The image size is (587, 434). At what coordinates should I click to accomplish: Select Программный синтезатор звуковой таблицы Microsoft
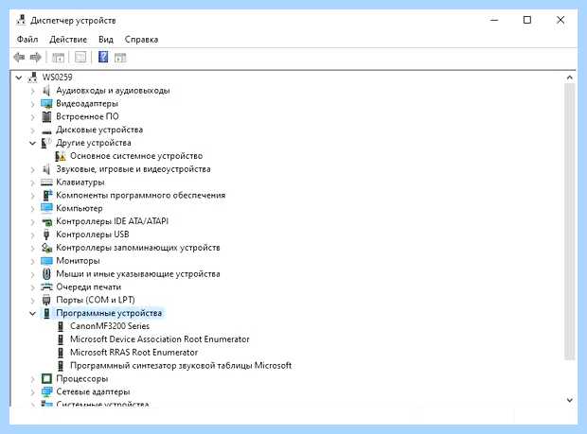click(181, 365)
